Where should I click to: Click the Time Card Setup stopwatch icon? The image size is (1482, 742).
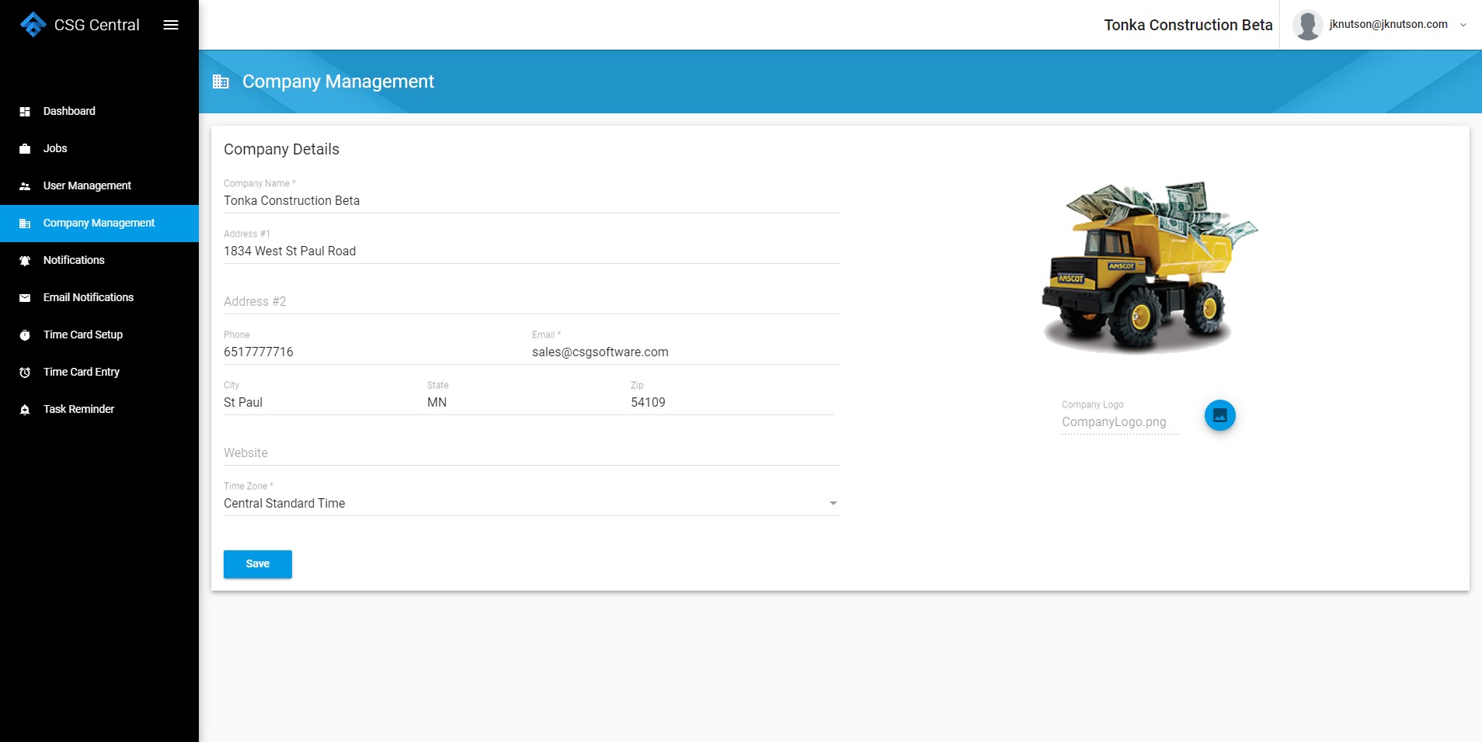[x=25, y=335]
